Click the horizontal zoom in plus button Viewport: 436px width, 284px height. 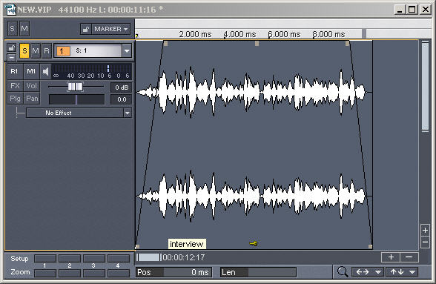coord(391,257)
